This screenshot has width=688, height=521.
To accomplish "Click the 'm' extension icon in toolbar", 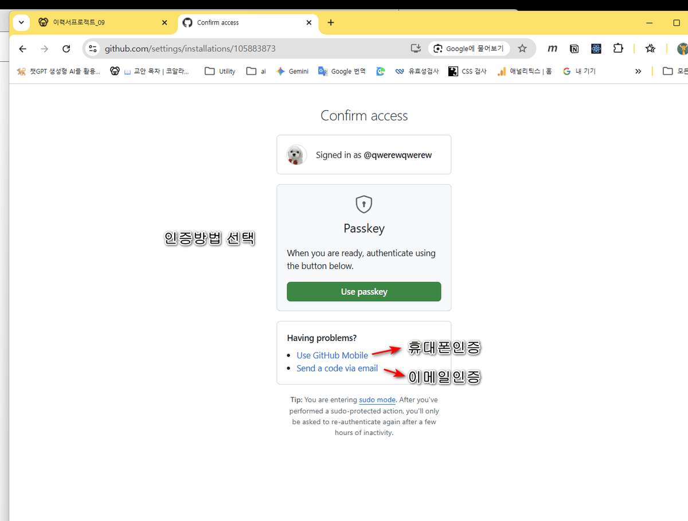I will [552, 49].
